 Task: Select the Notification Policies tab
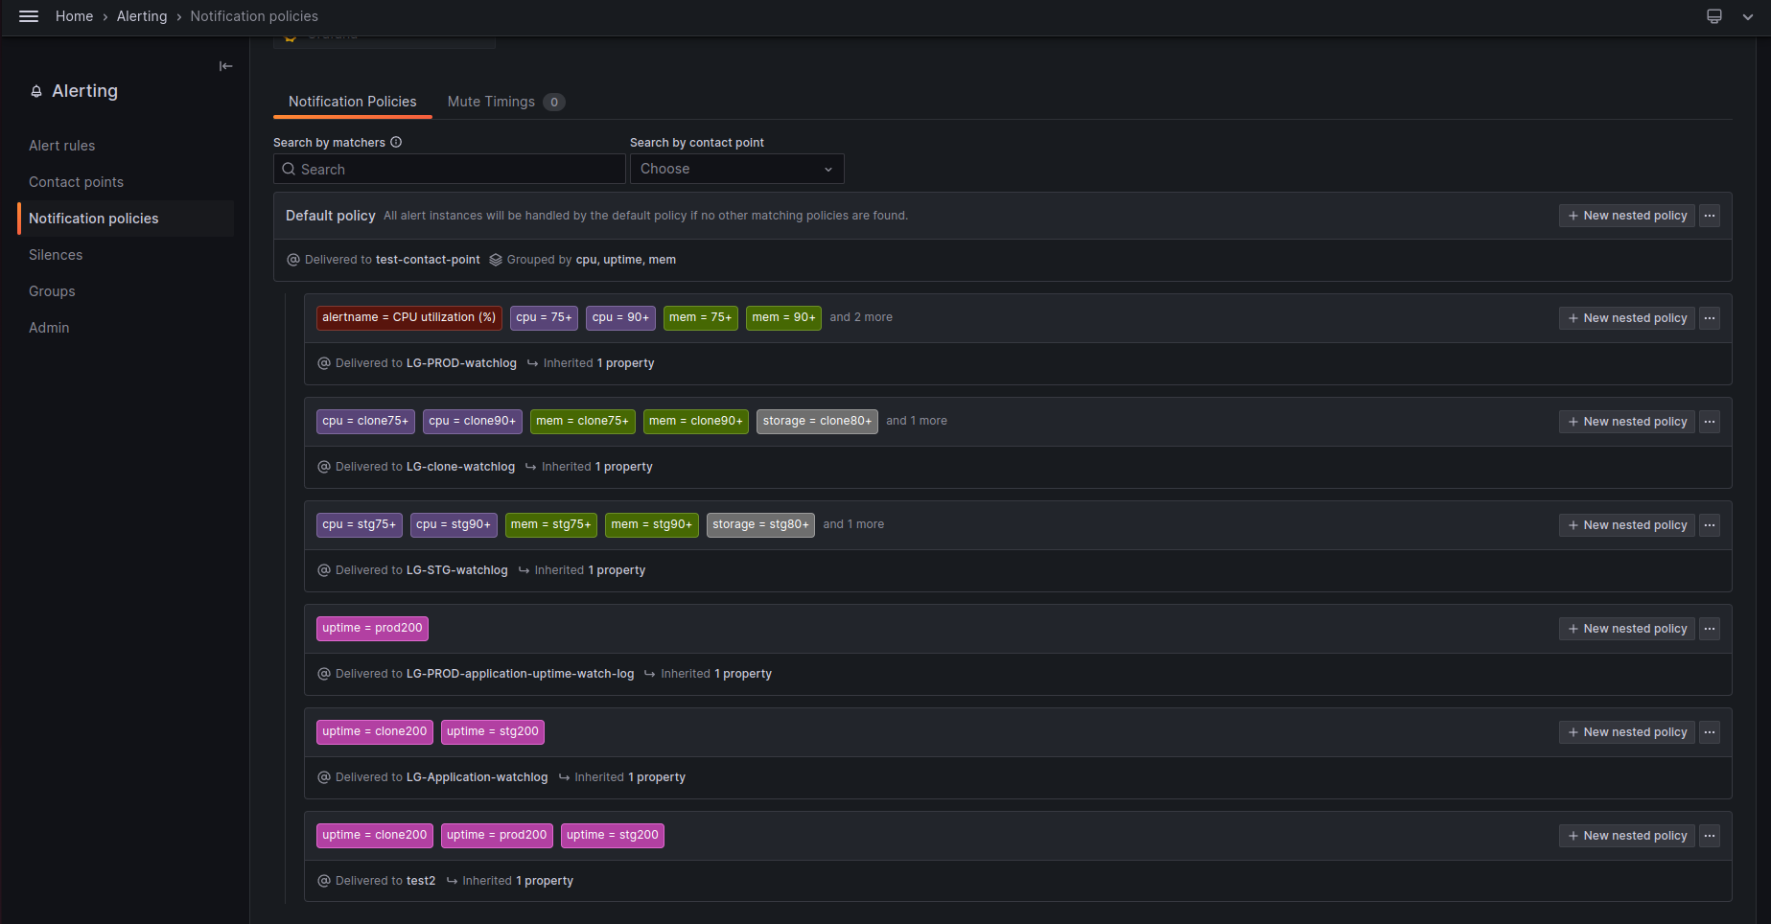point(353,102)
